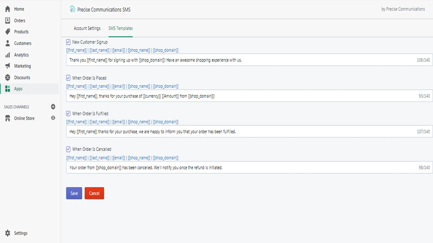Click the red Cancel button
The width and height of the screenshot is (433, 243).
[94, 193]
